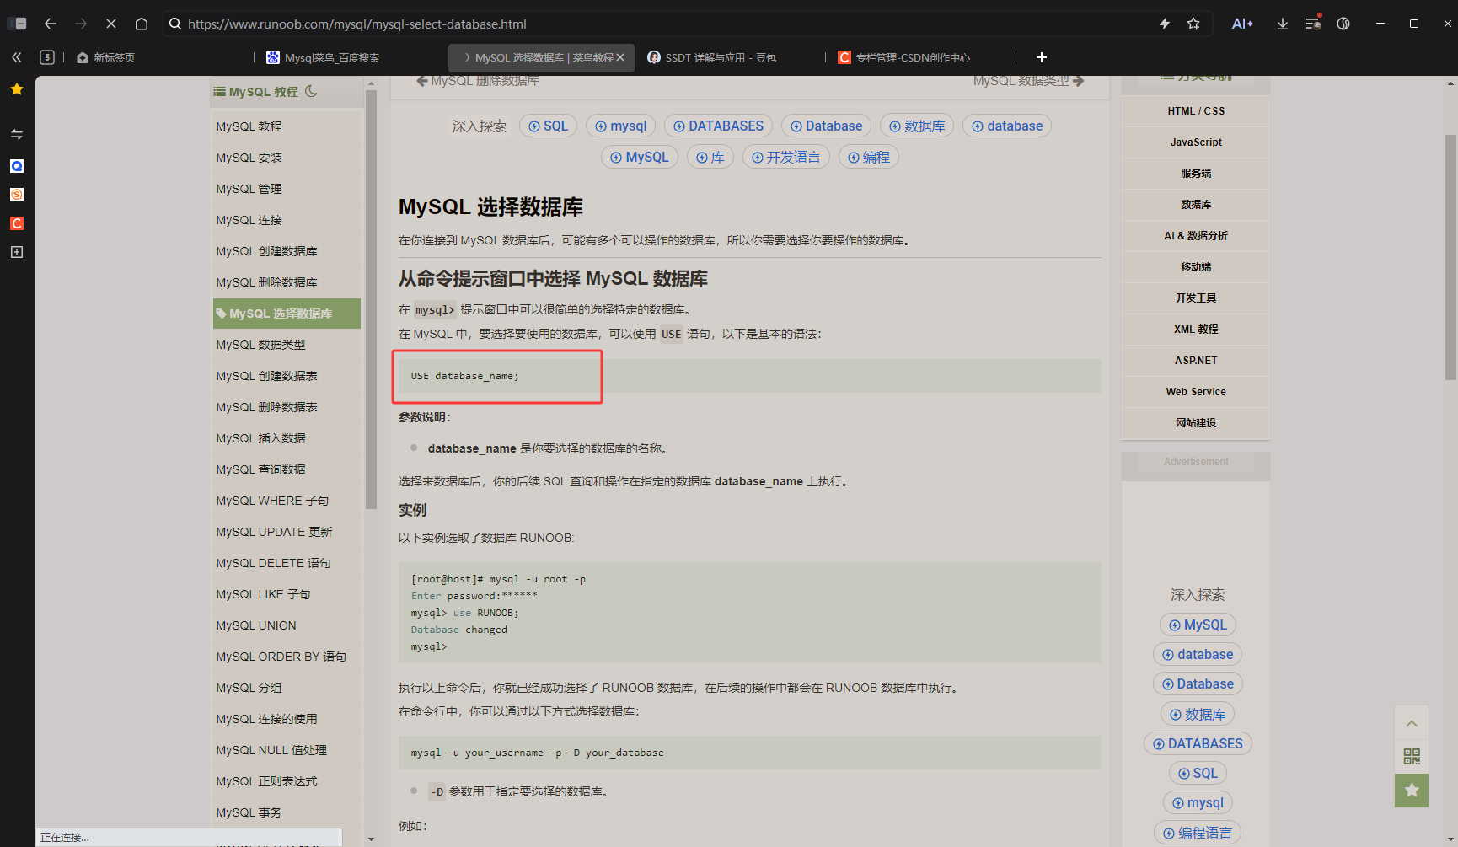This screenshot has height=847, width=1458.
Task: Open MySQL 事务 chapter
Action: tap(249, 812)
